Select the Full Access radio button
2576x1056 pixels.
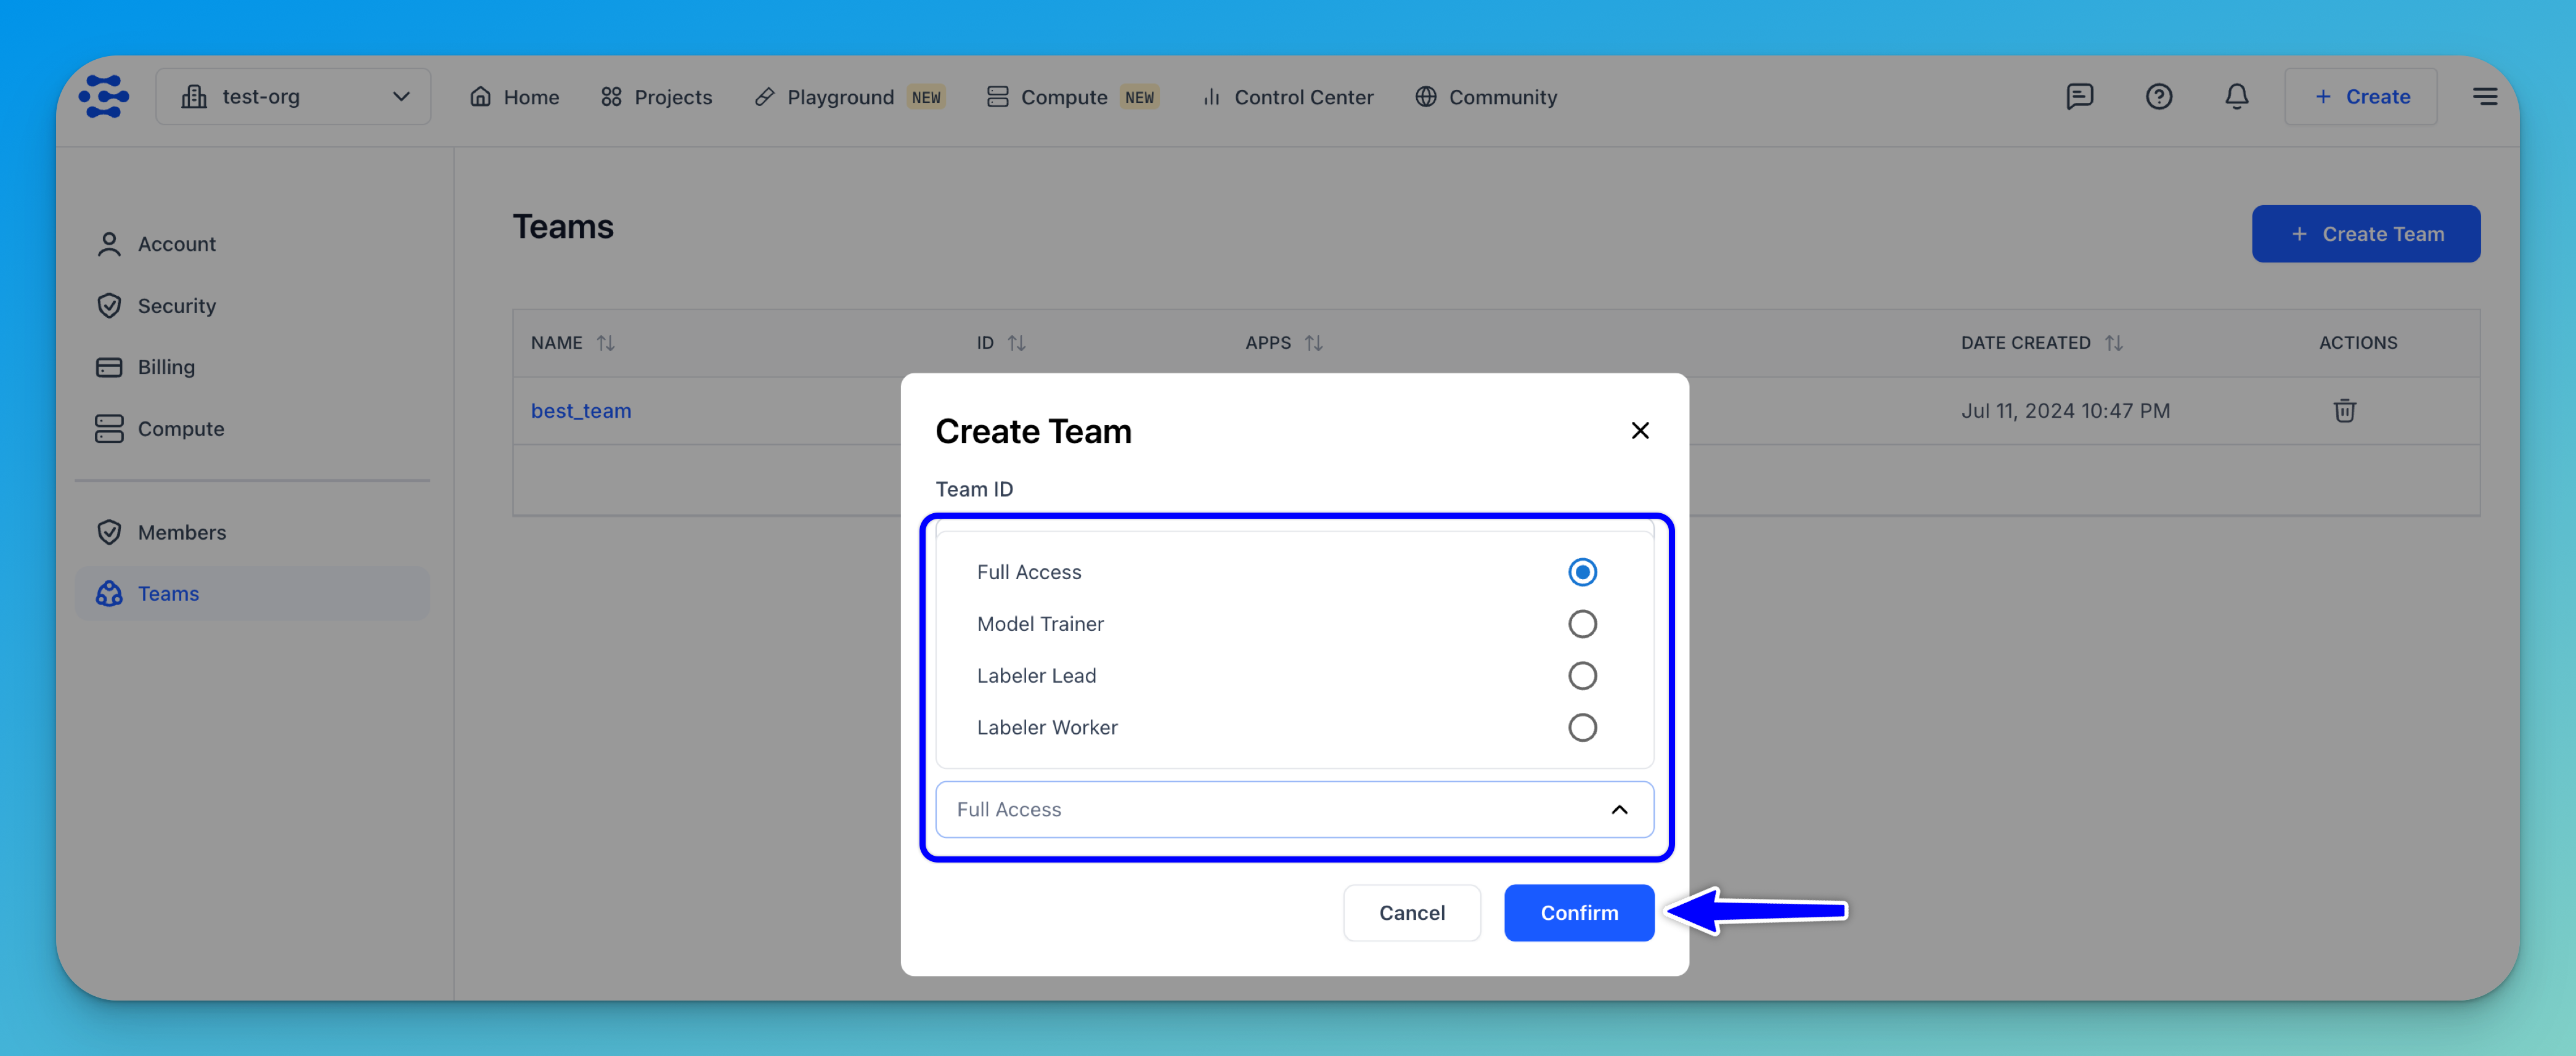pos(1582,572)
